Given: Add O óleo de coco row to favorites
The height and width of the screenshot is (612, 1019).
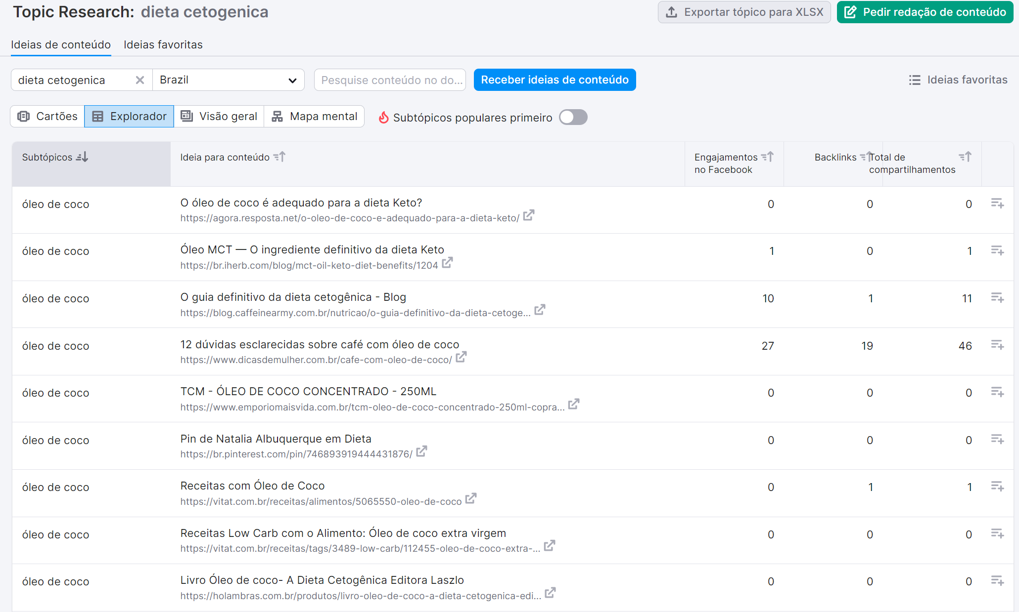Looking at the screenshot, I should [x=997, y=204].
